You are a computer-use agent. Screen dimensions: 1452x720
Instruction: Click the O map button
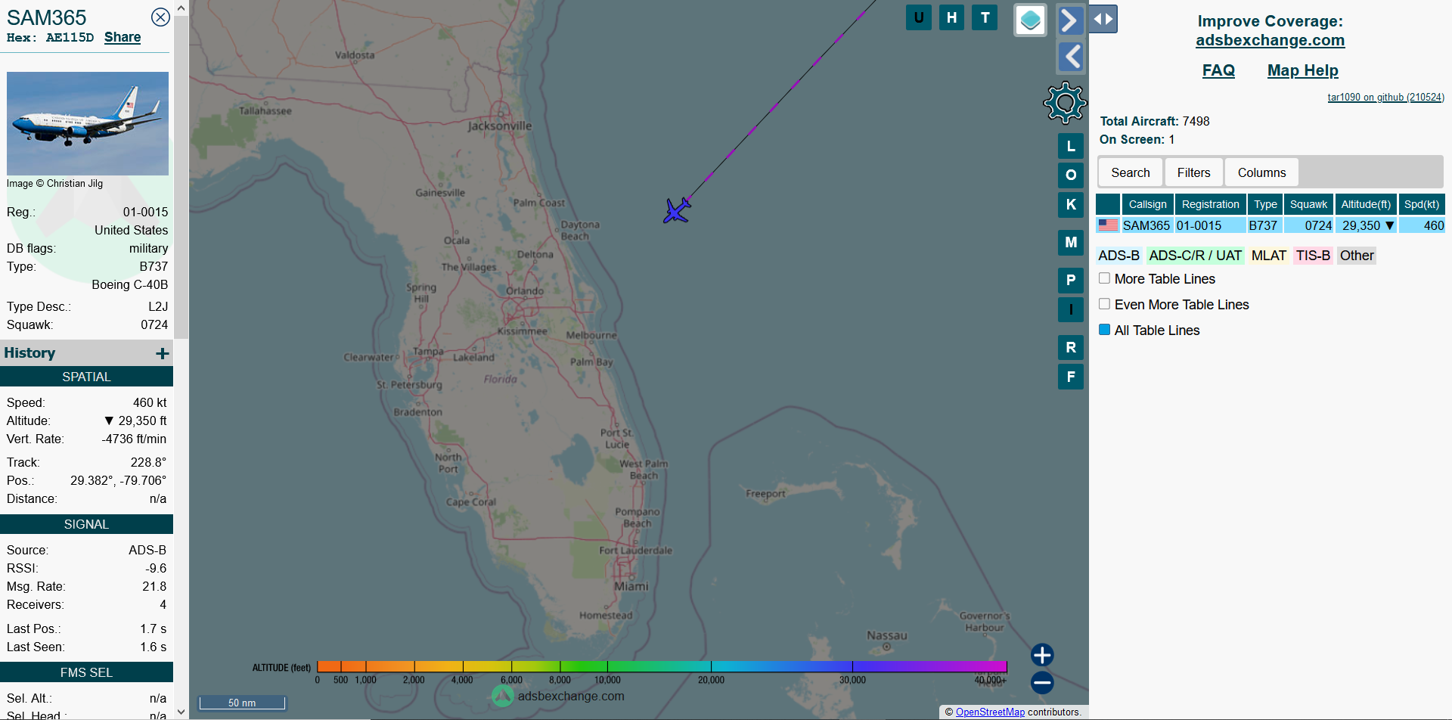point(1071,175)
